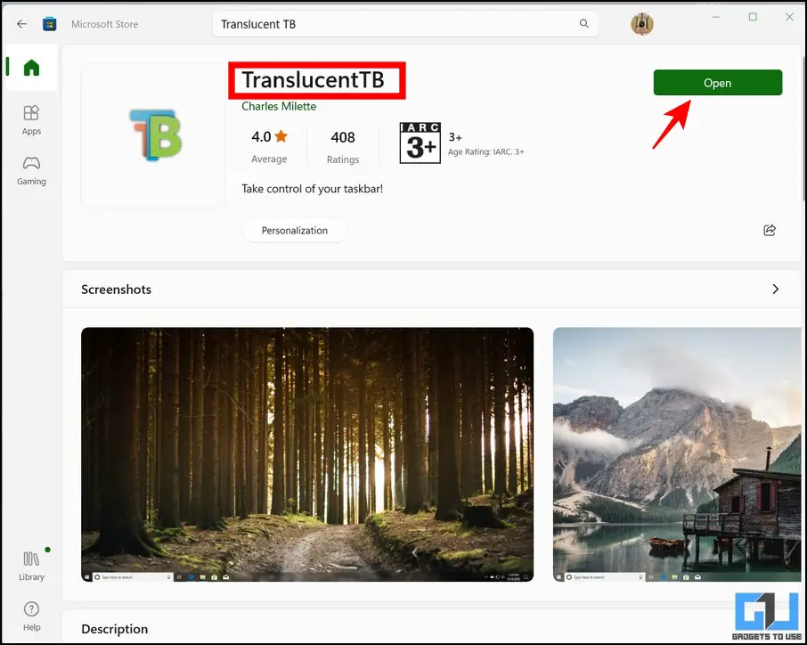Maximize the Microsoft Store window
The height and width of the screenshot is (645, 807).
753,17
